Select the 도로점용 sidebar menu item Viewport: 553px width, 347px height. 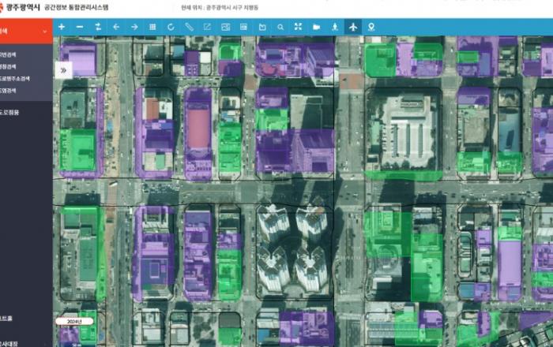[9, 112]
